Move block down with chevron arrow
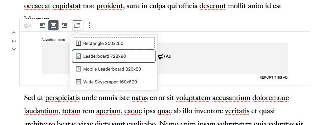 click(14, 49)
